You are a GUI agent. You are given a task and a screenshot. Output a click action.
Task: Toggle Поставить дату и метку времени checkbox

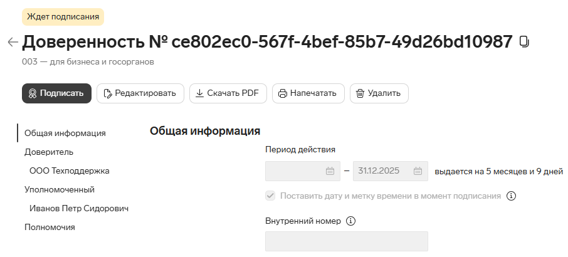click(270, 196)
